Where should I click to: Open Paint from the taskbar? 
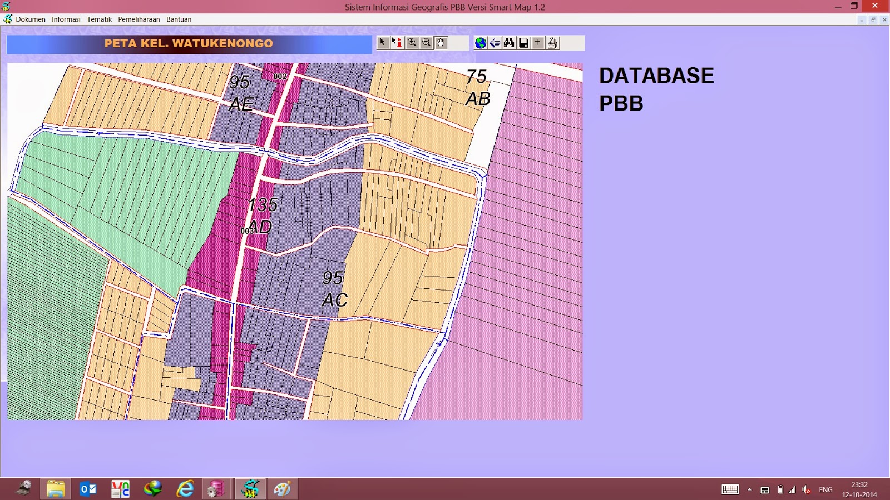click(x=284, y=488)
